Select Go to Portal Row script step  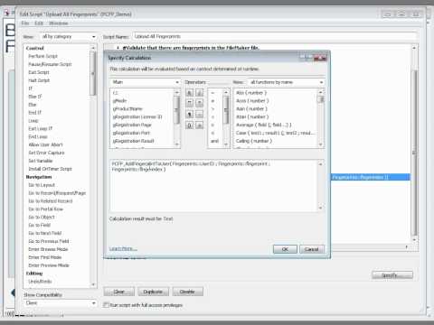pos(46,209)
